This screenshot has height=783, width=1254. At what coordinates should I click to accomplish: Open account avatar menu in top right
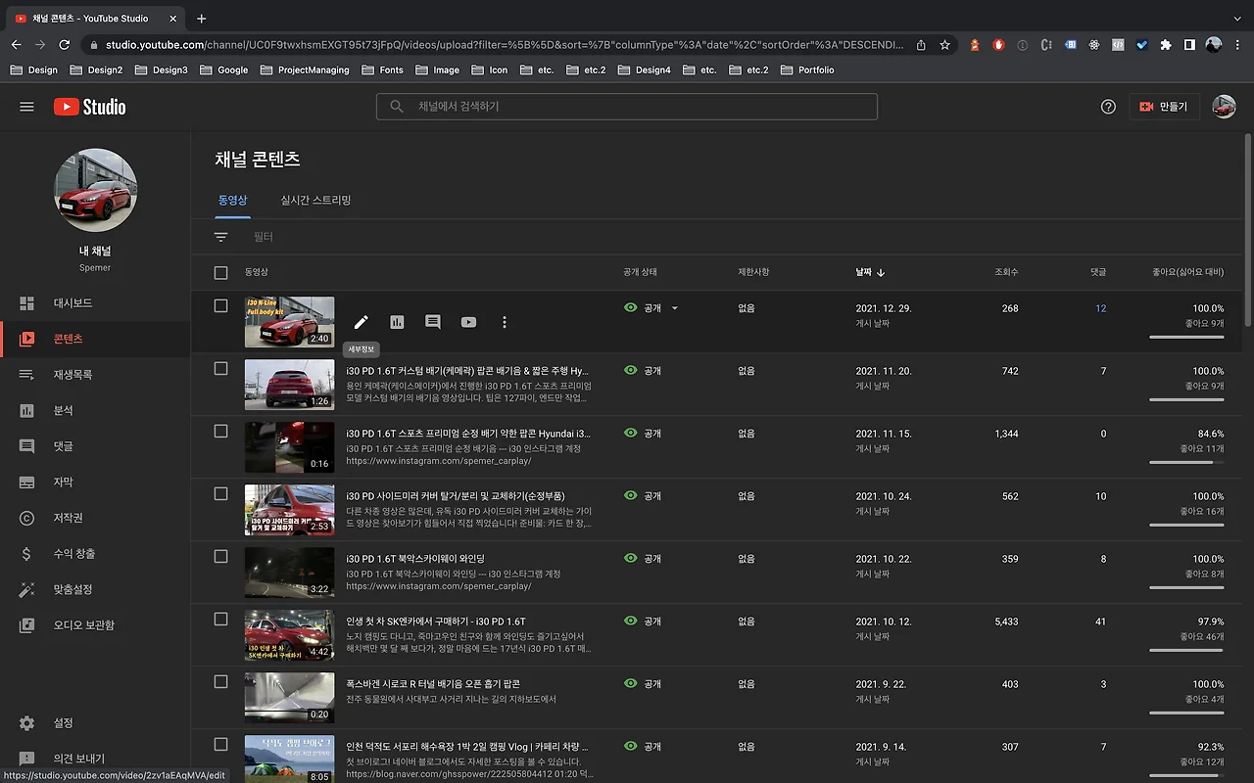1224,107
